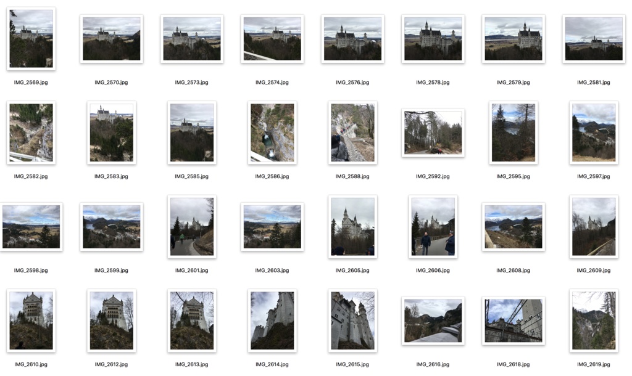Screen dimensions: 632x376
Task: Select the filename IMG_2588.jpg
Action: [352, 176]
